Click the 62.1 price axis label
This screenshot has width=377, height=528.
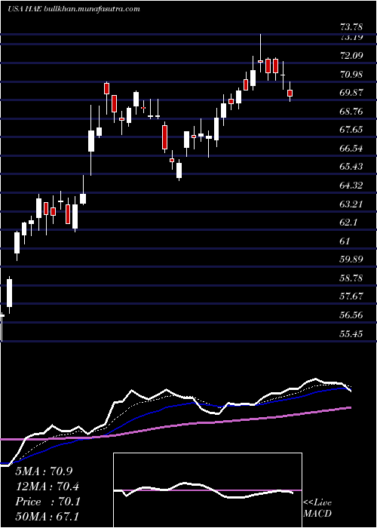click(348, 223)
